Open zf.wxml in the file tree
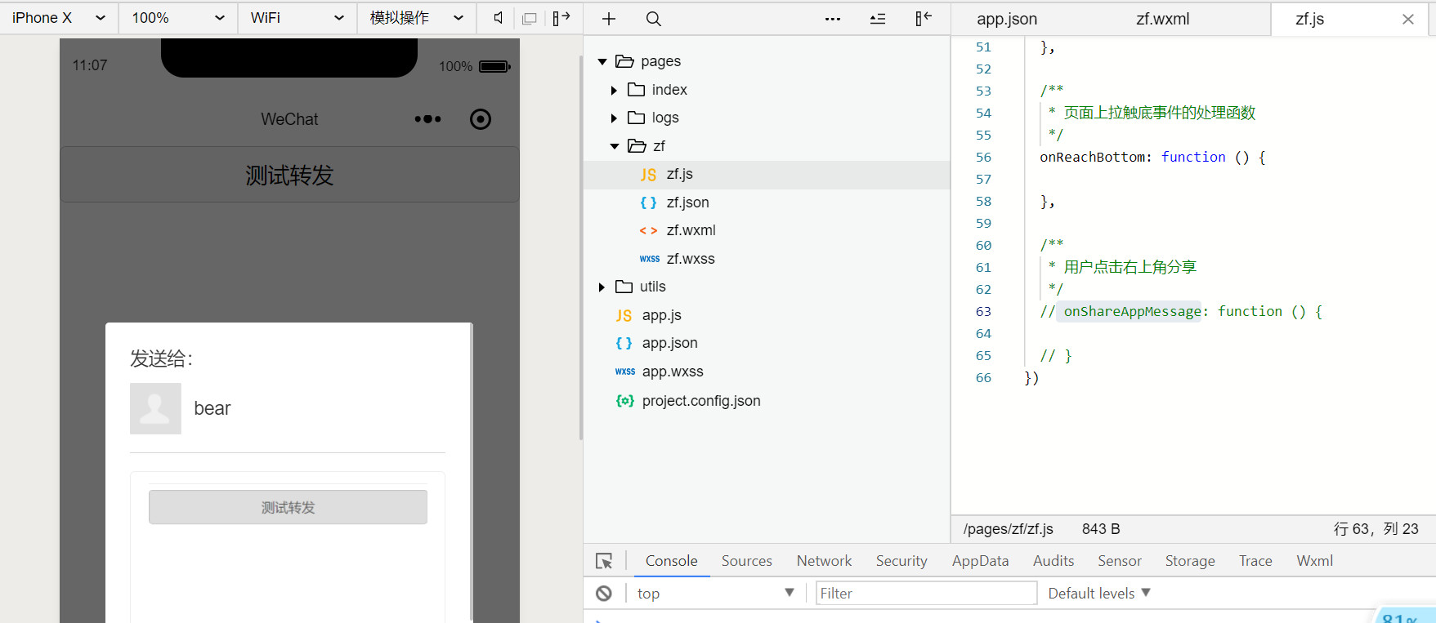The image size is (1436, 623). pyautogui.click(x=691, y=230)
